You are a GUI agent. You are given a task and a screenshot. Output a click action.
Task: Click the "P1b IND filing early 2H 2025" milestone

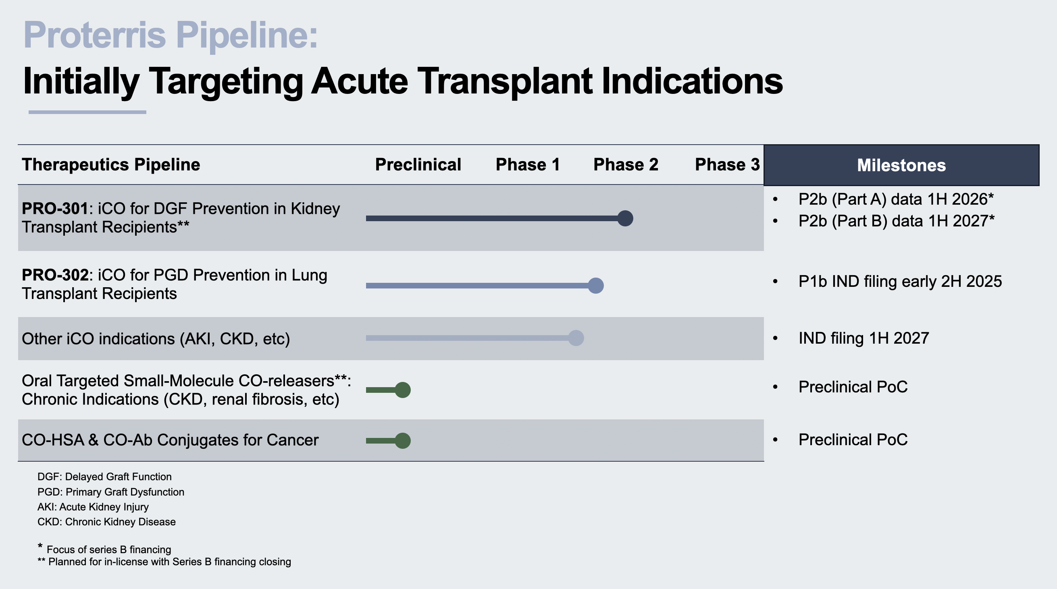point(900,281)
